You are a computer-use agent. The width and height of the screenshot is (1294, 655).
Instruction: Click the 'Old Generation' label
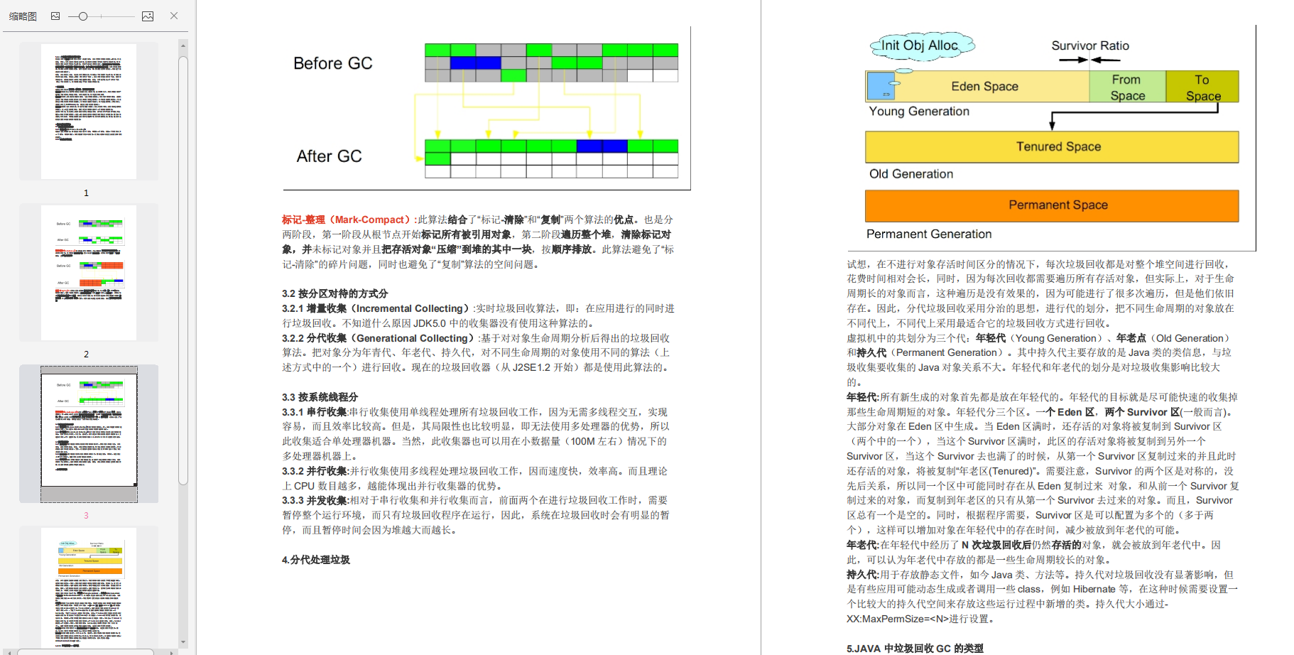[911, 174]
